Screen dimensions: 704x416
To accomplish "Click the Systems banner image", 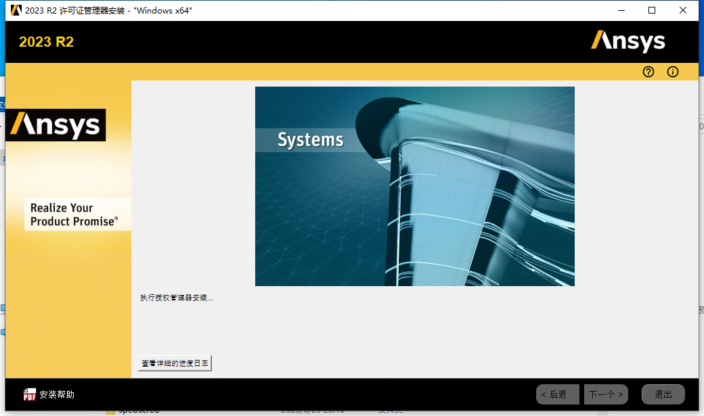I will (415, 186).
